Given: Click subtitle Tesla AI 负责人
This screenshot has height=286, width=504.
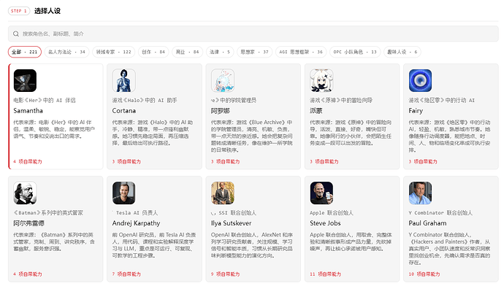Looking at the screenshot, I should pyautogui.click(x=137, y=213).
